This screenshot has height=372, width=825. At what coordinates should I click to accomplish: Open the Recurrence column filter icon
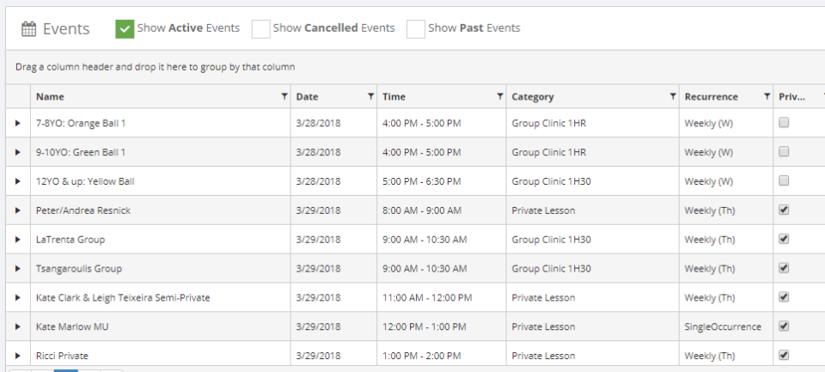tap(767, 96)
